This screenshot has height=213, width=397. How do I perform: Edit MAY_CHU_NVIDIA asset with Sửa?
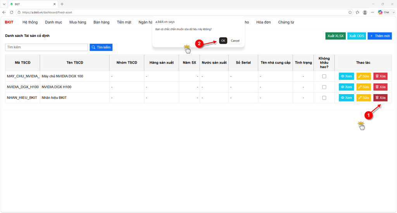tap(364, 76)
